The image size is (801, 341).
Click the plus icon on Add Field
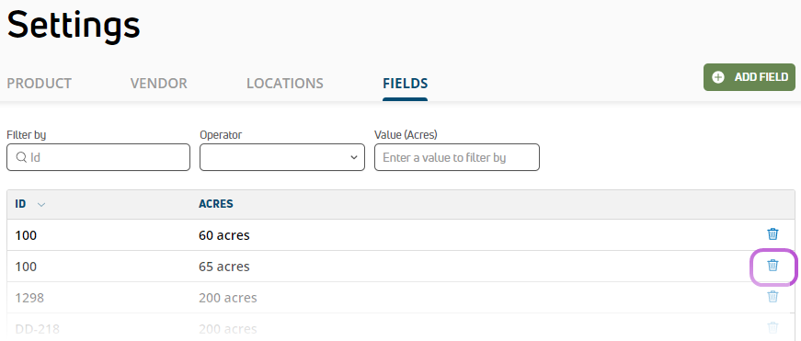pos(718,77)
